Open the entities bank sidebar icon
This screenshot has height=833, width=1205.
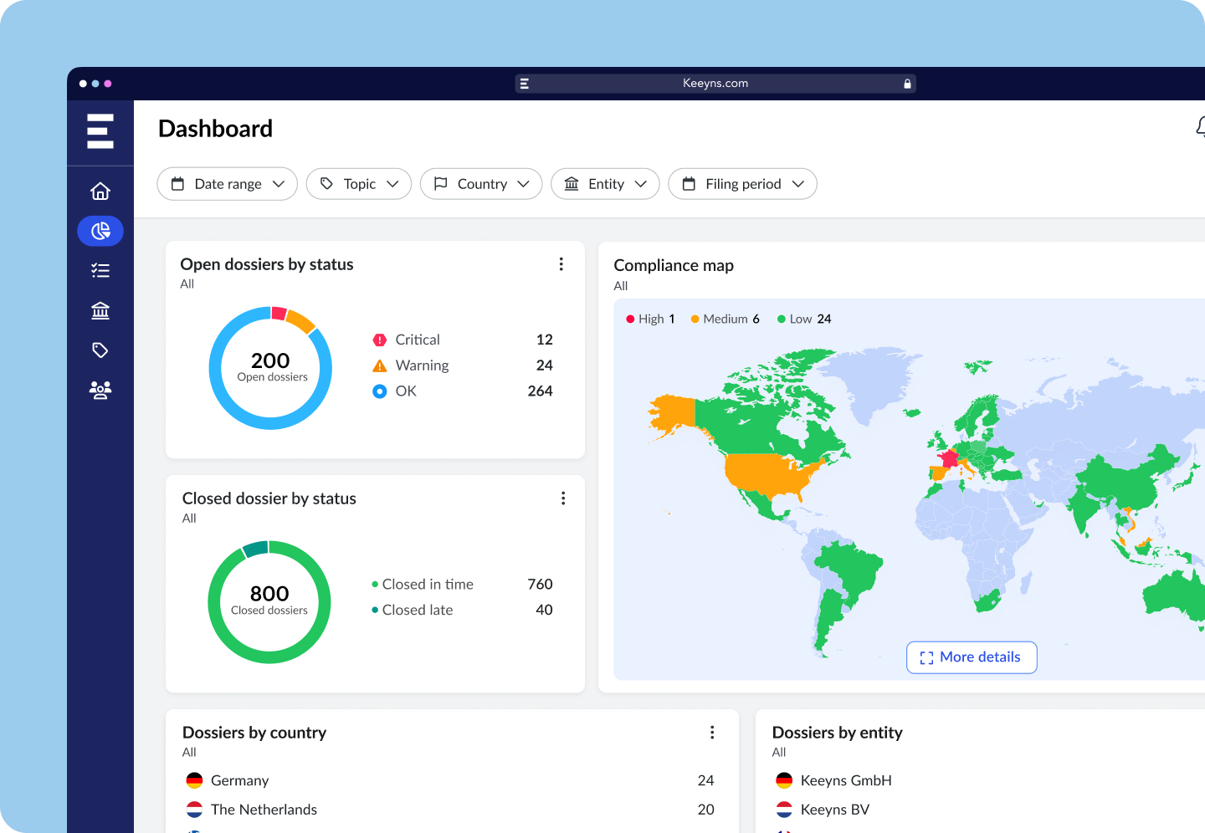point(100,310)
